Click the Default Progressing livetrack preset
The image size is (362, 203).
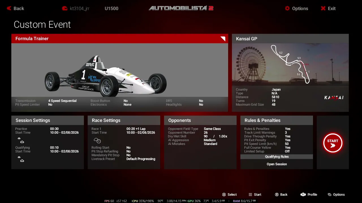141,159
